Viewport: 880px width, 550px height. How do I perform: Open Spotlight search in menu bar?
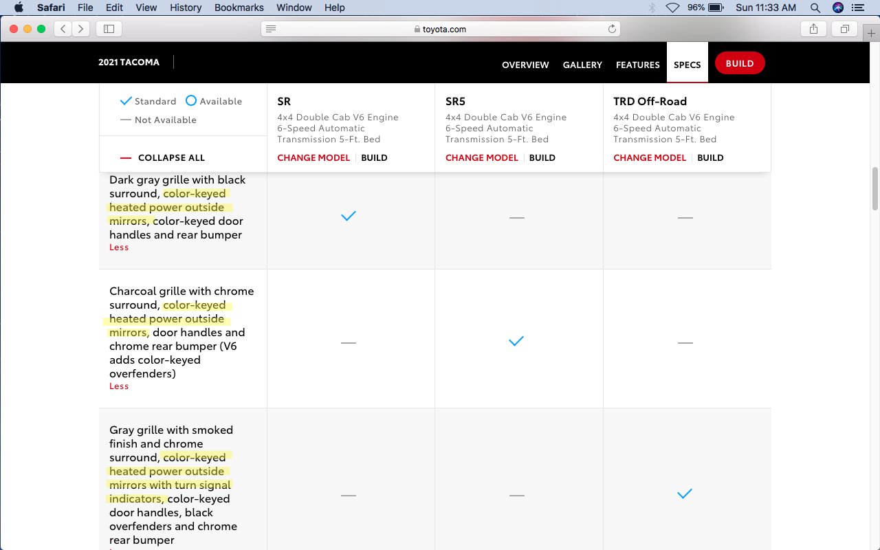coord(815,8)
